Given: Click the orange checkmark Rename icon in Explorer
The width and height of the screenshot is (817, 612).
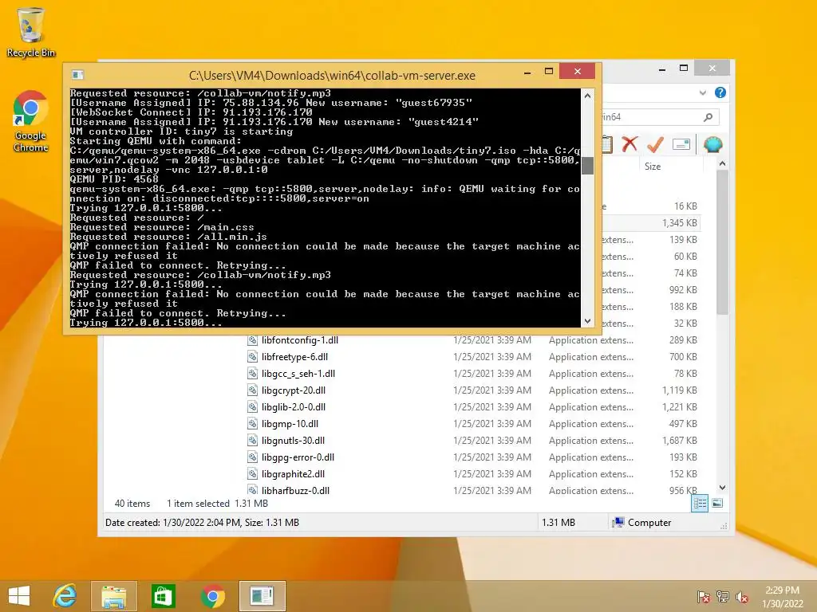Looking at the screenshot, I should (x=655, y=144).
